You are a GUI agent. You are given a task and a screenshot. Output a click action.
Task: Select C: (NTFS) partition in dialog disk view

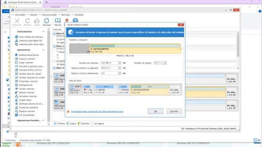tap(106, 89)
